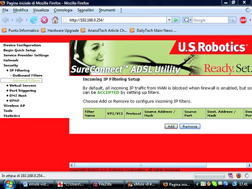Image resolution: width=252 pixels, height=189 pixels.
Task: Open the ? help menu
Action: [x=121, y=10]
